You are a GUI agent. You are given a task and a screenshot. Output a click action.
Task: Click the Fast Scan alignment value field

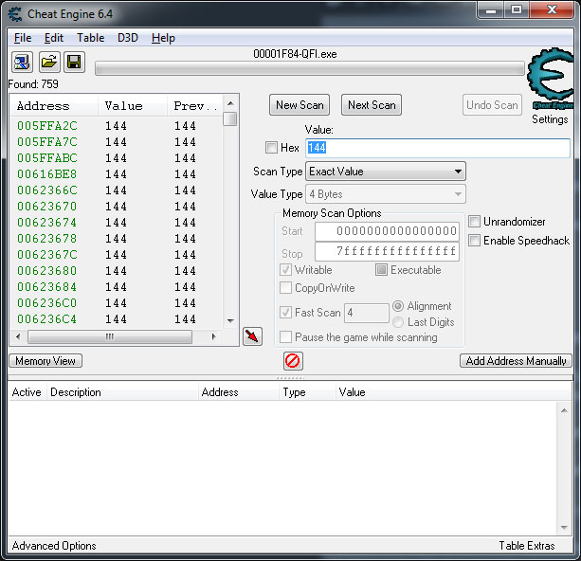(x=367, y=313)
